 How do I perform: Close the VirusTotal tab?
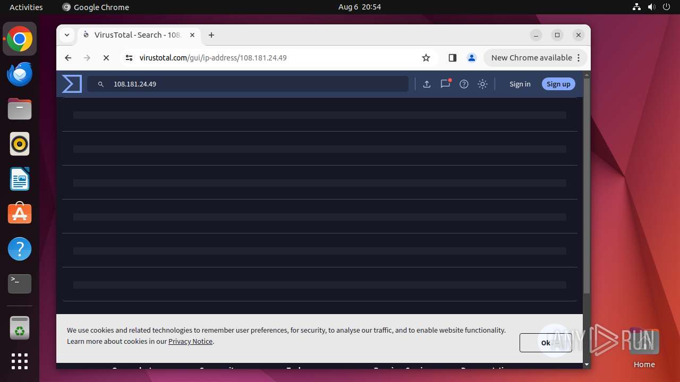tap(192, 35)
